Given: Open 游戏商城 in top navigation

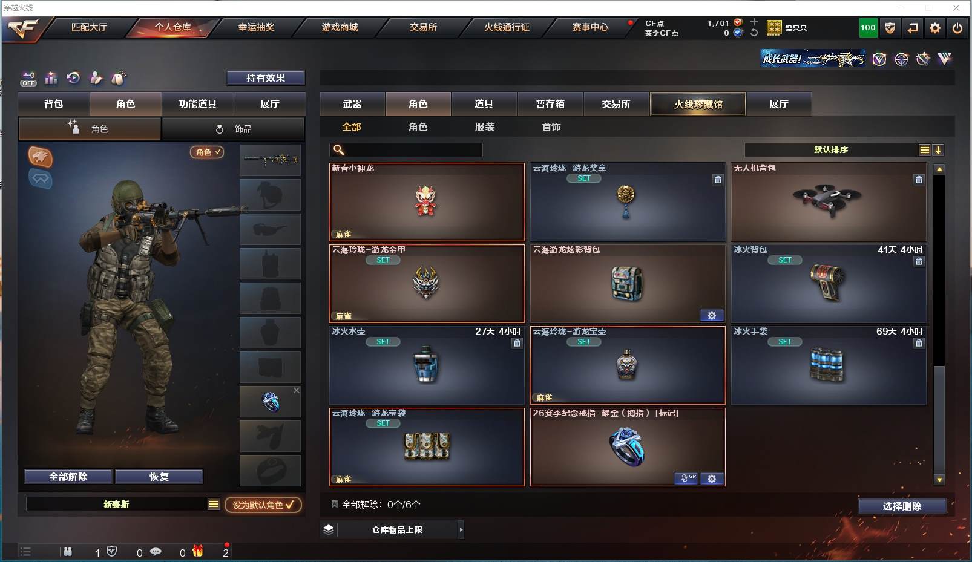Looking at the screenshot, I should (x=340, y=27).
